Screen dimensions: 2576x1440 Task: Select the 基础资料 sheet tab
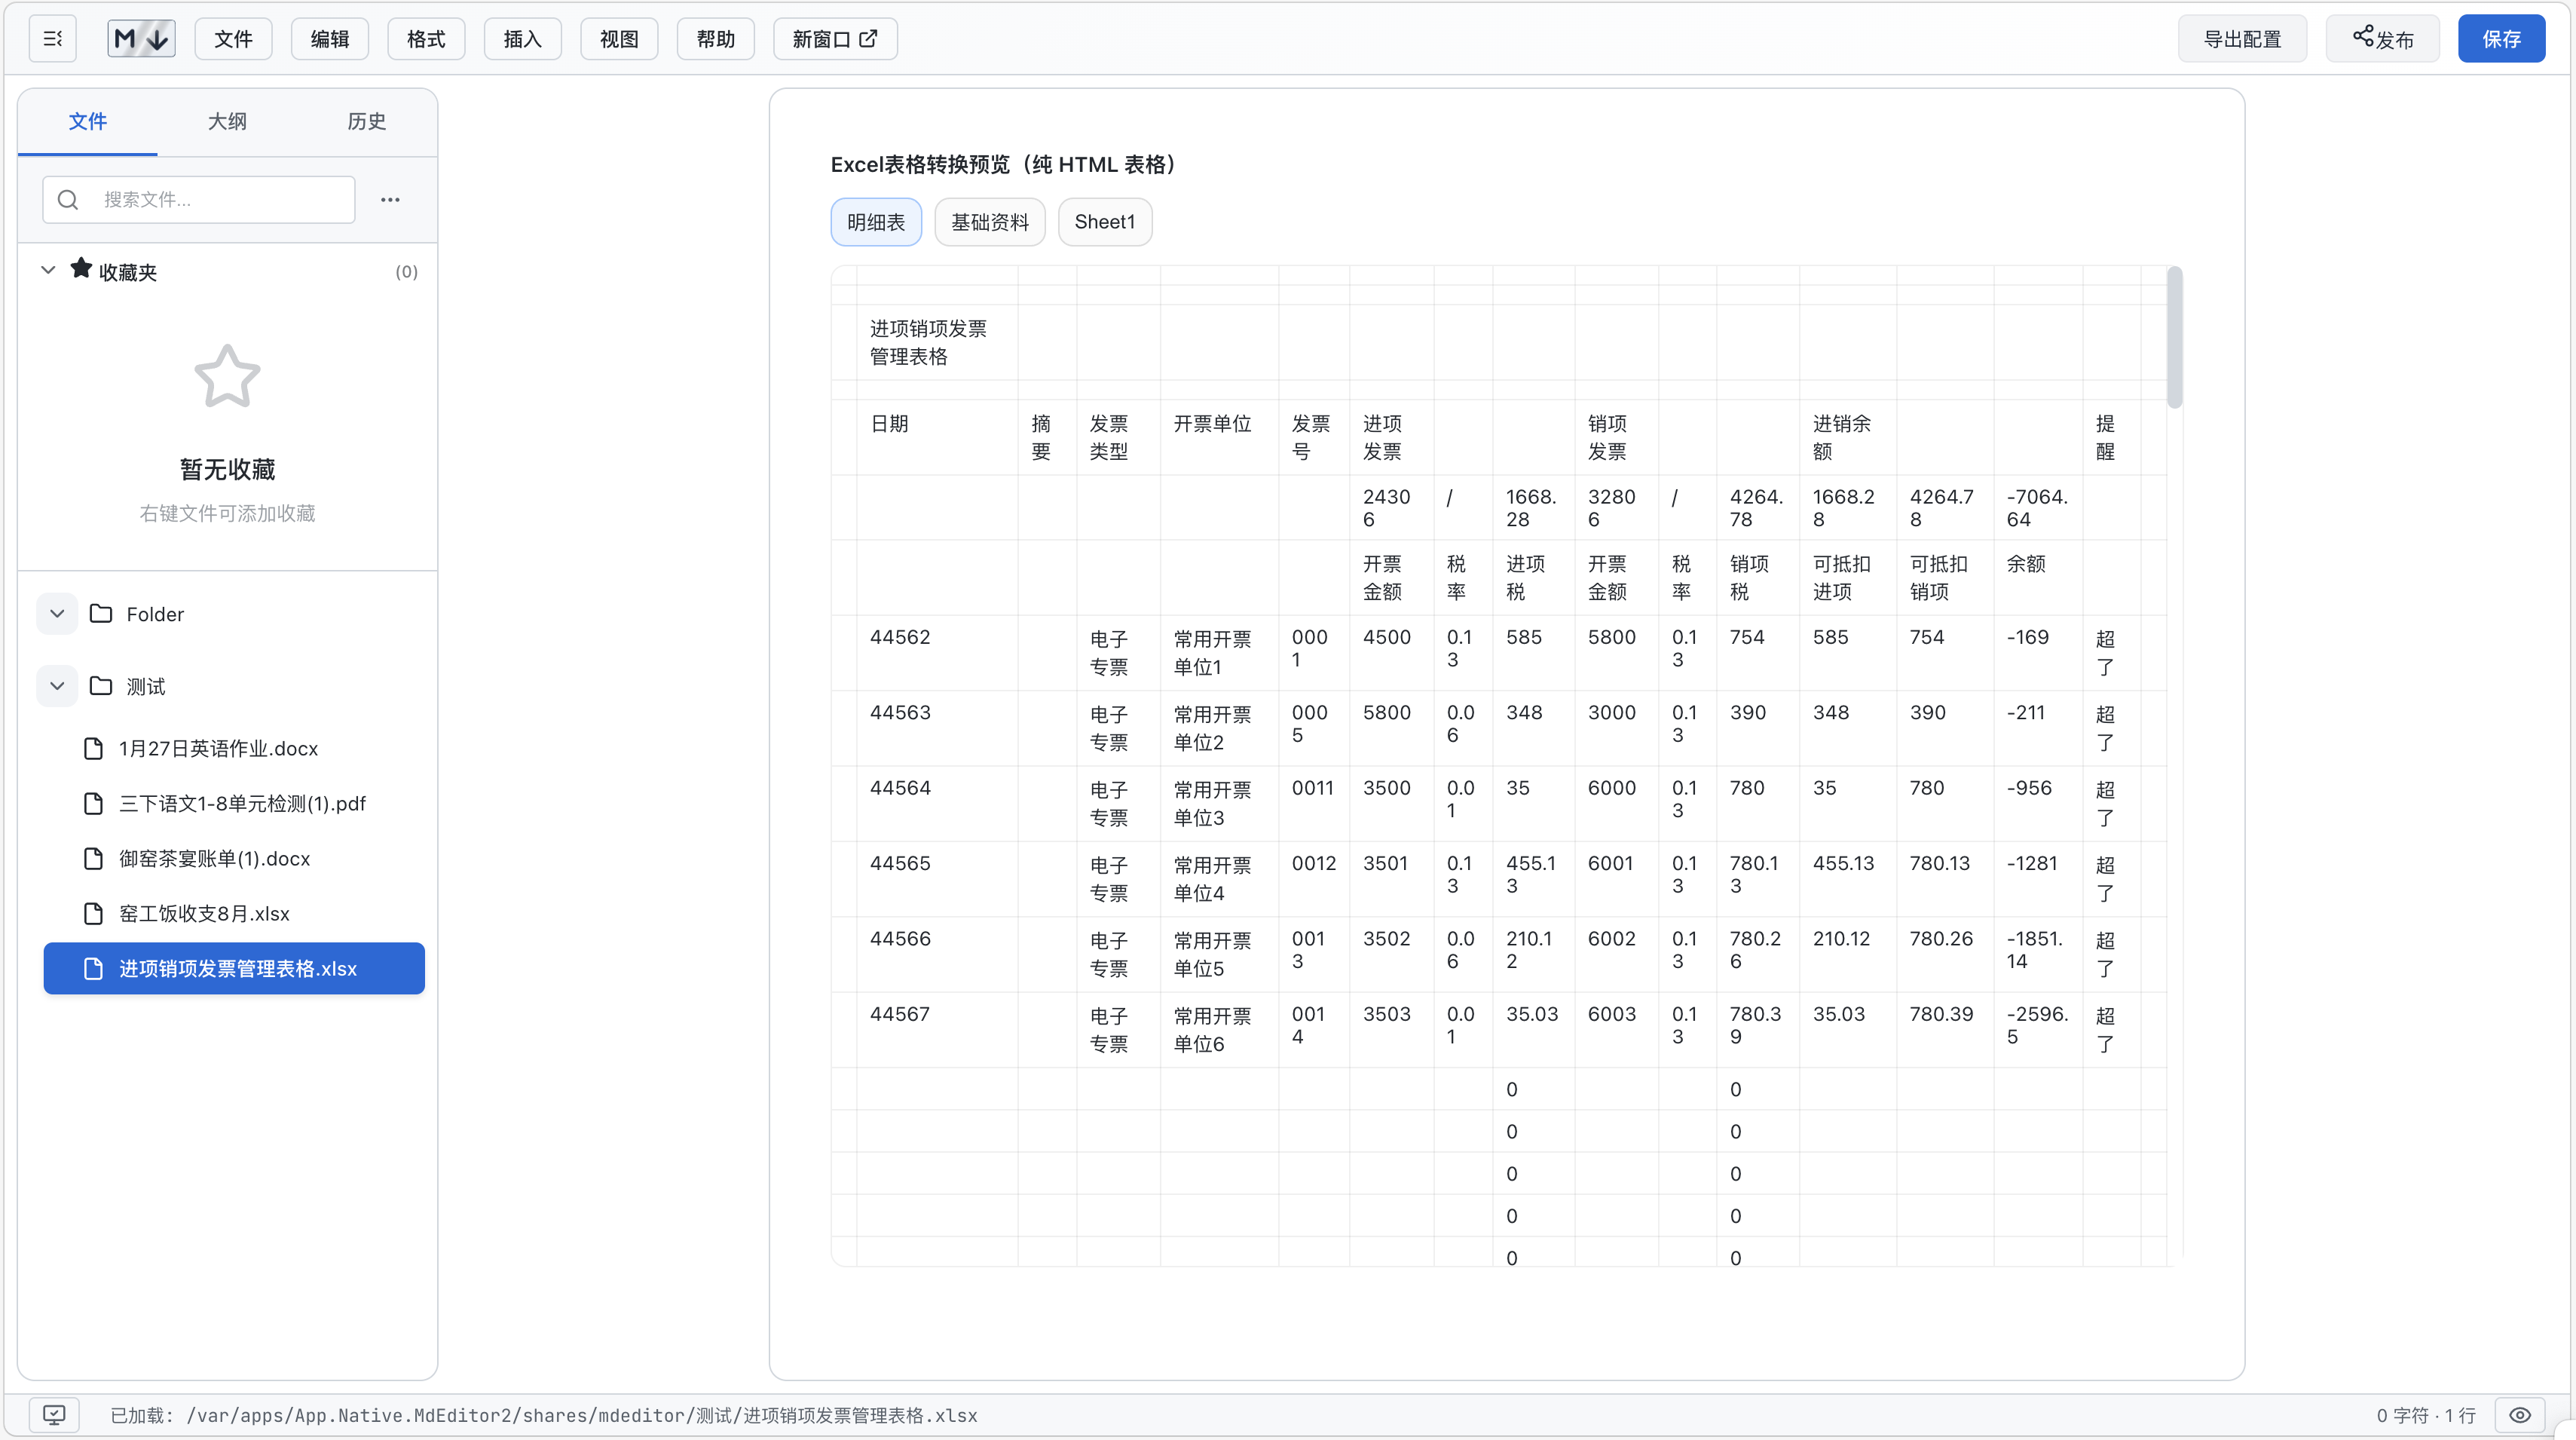(x=989, y=222)
